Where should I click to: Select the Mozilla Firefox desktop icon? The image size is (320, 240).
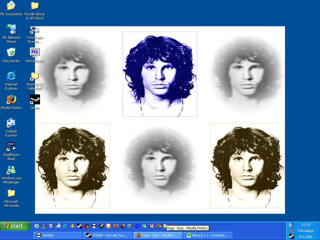pyautogui.click(x=11, y=102)
